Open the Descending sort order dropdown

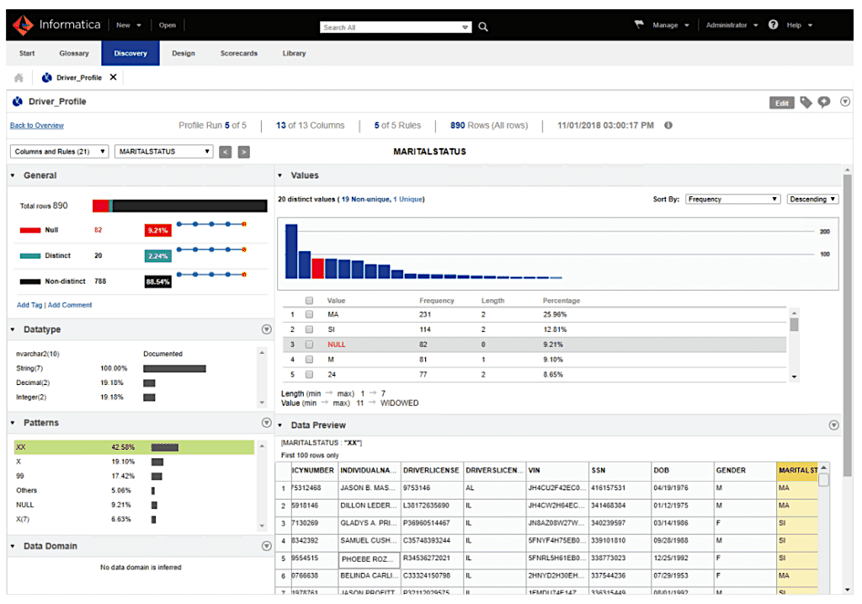coord(811,199)
